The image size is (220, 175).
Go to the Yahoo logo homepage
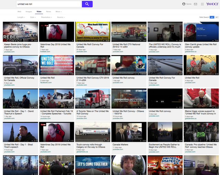pyautogui.click(x=212, y=4)
